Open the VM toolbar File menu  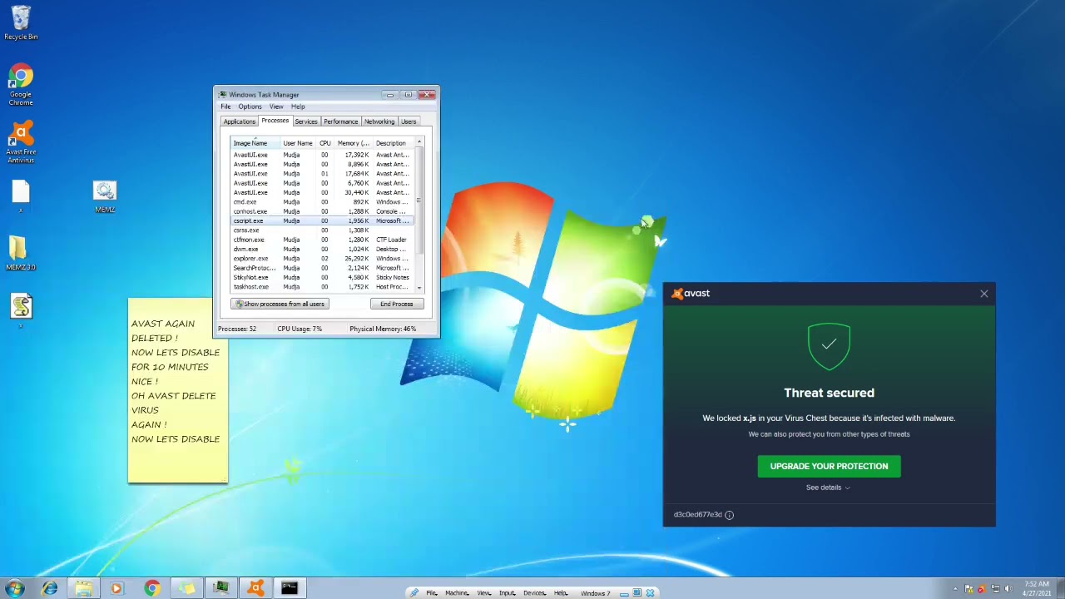(x=432, y=593)
